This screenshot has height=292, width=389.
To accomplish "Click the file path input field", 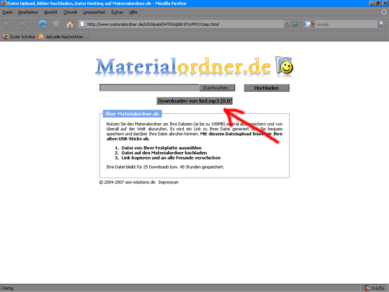I will pos(149,88).
